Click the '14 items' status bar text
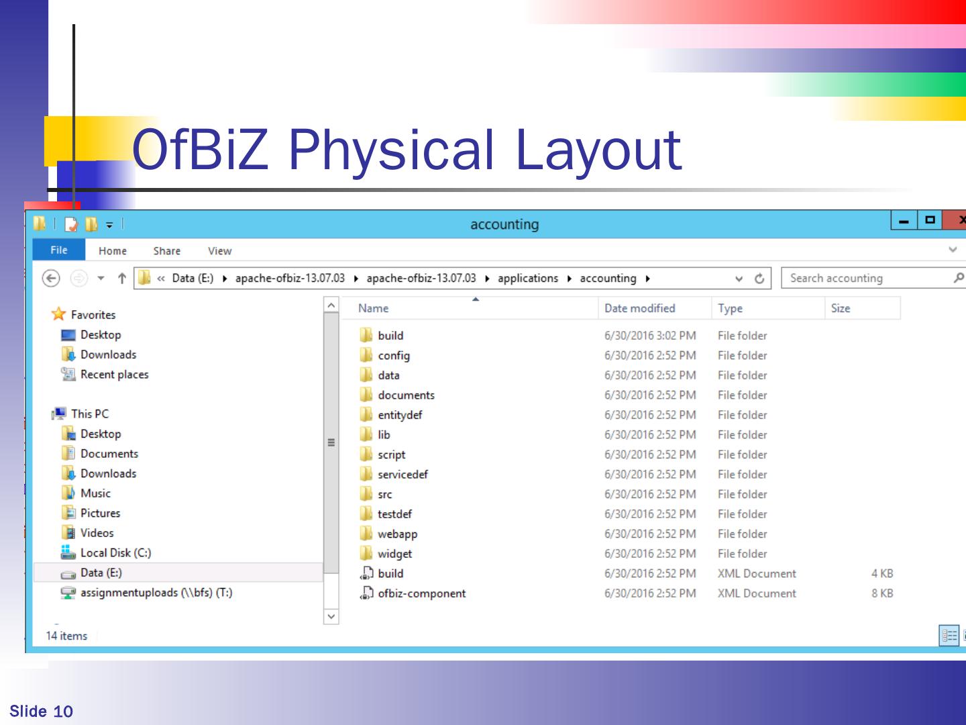 coord(66,636)
